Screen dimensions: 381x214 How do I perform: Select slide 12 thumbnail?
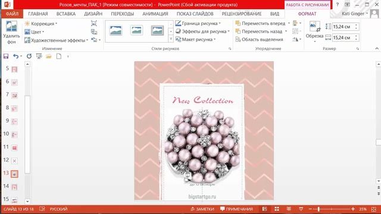[x=14, y=160]
